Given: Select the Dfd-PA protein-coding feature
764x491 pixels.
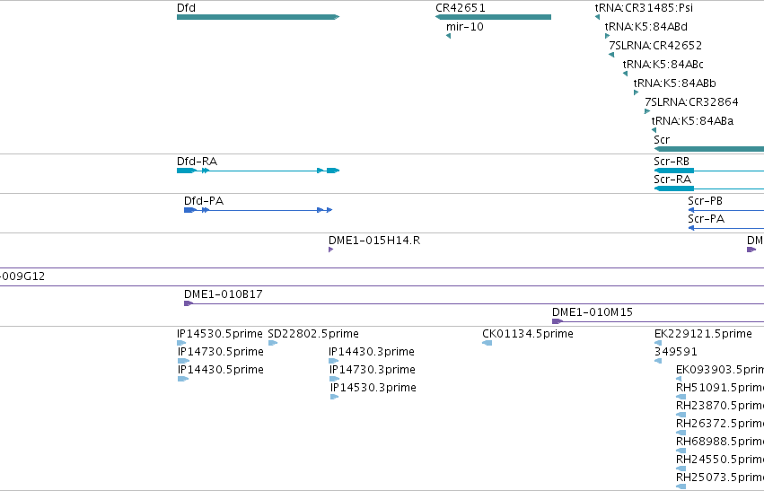Looking at the screenshot, I should coord(259,210).
